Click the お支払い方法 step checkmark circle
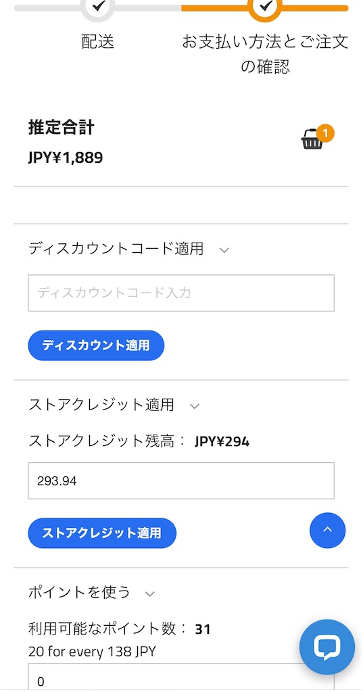The height and width of the screenshot is (692, 363). pyautogui.click(x=265, y=6)
